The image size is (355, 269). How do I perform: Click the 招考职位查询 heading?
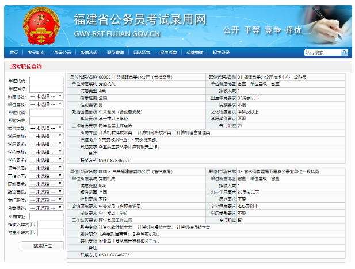[26, 67]
